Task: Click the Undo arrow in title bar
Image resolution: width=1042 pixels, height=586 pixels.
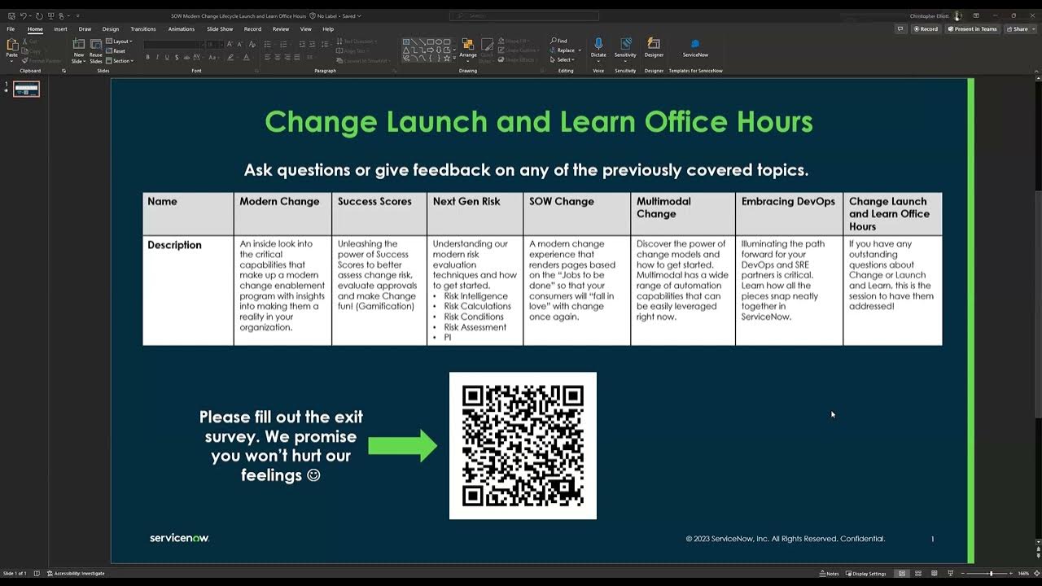Action: pos(24,15)
